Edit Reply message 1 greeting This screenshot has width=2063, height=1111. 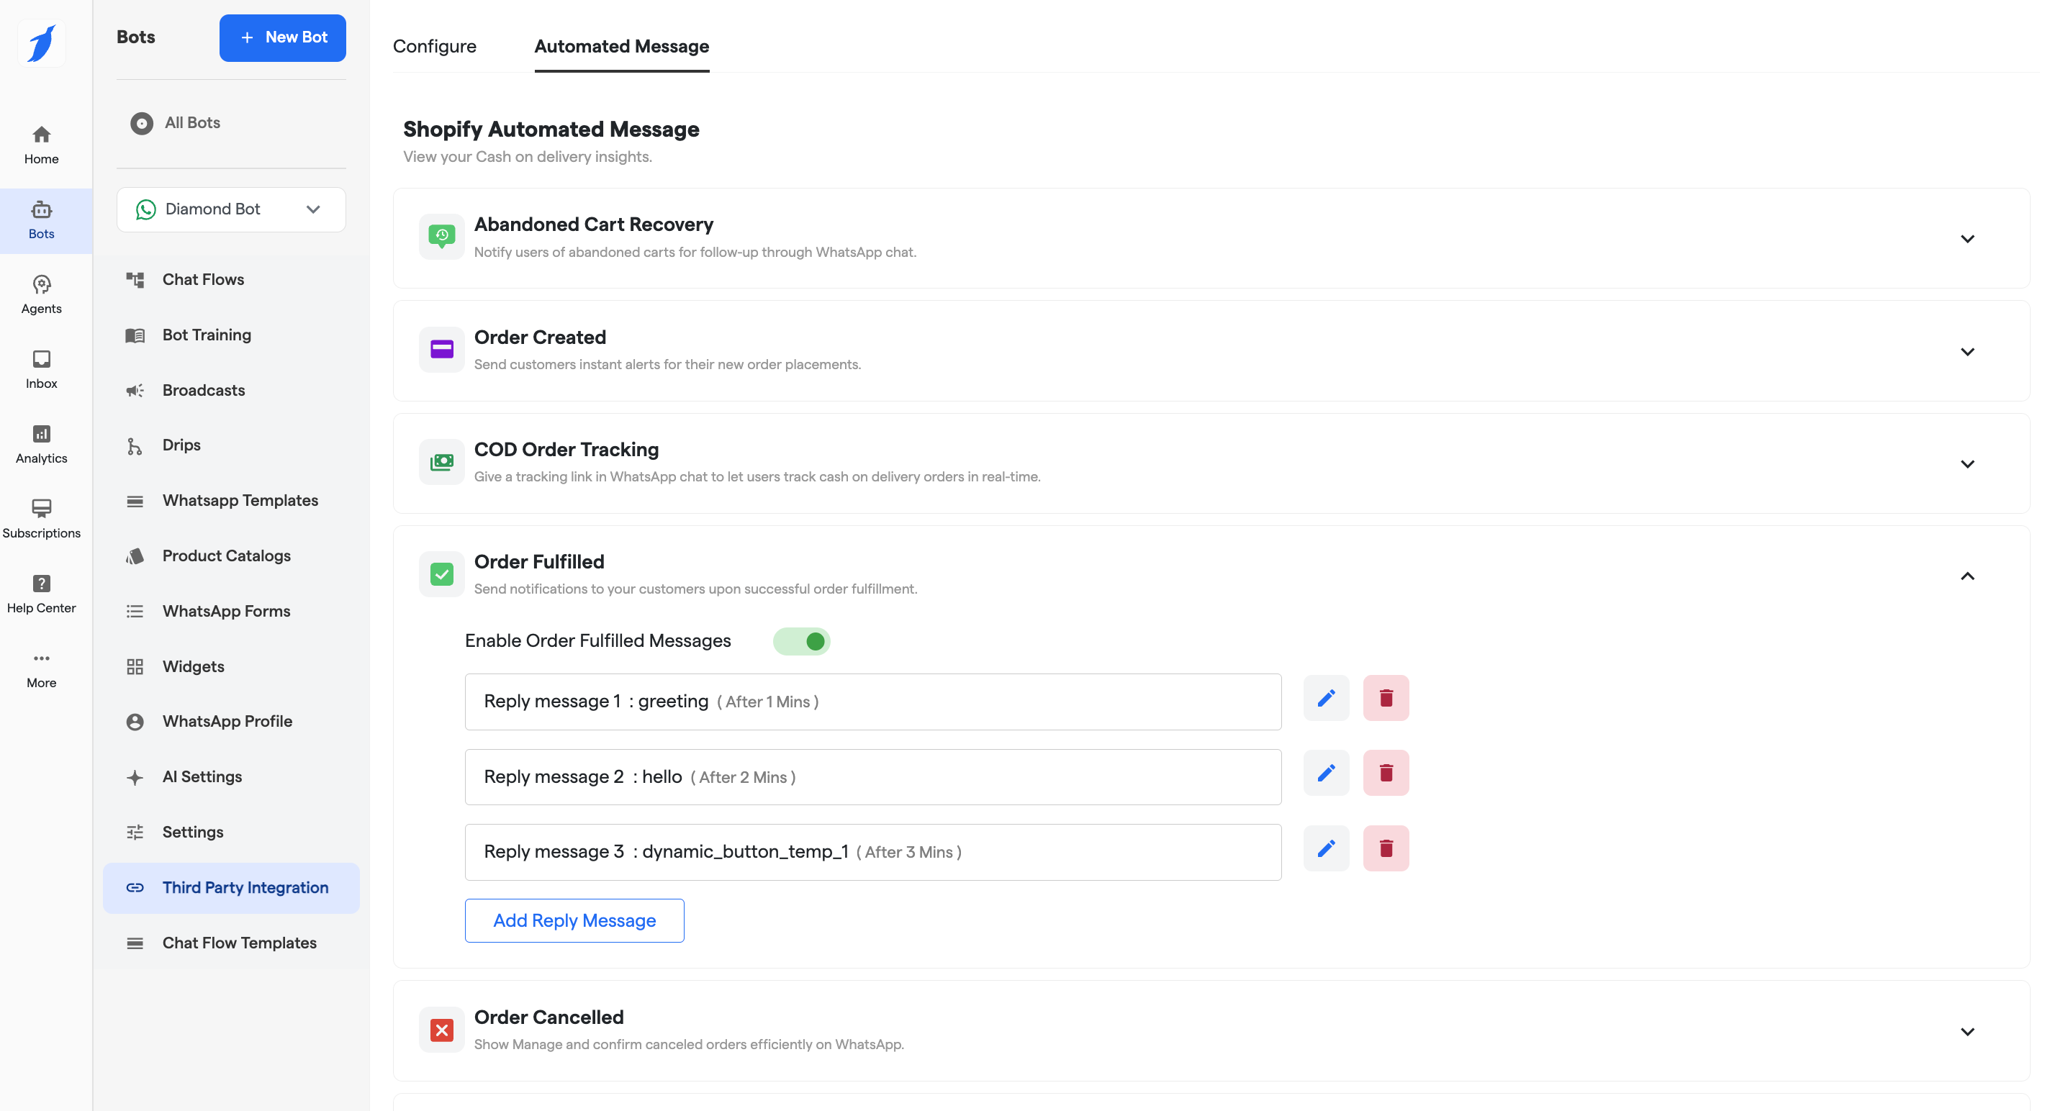tap(1325, 698)
